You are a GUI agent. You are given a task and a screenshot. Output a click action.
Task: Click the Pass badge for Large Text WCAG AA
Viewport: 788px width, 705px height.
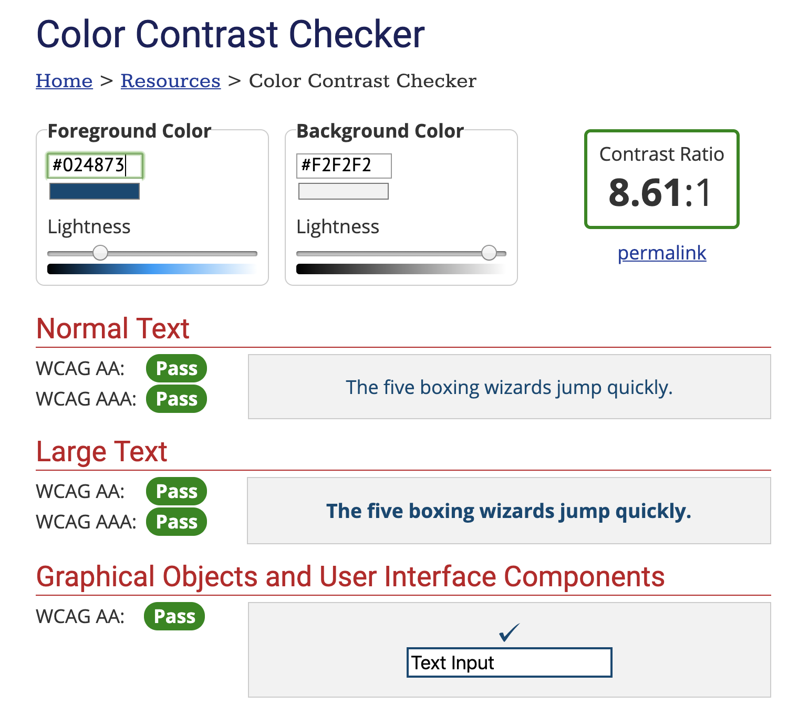[x=176, y=492]
